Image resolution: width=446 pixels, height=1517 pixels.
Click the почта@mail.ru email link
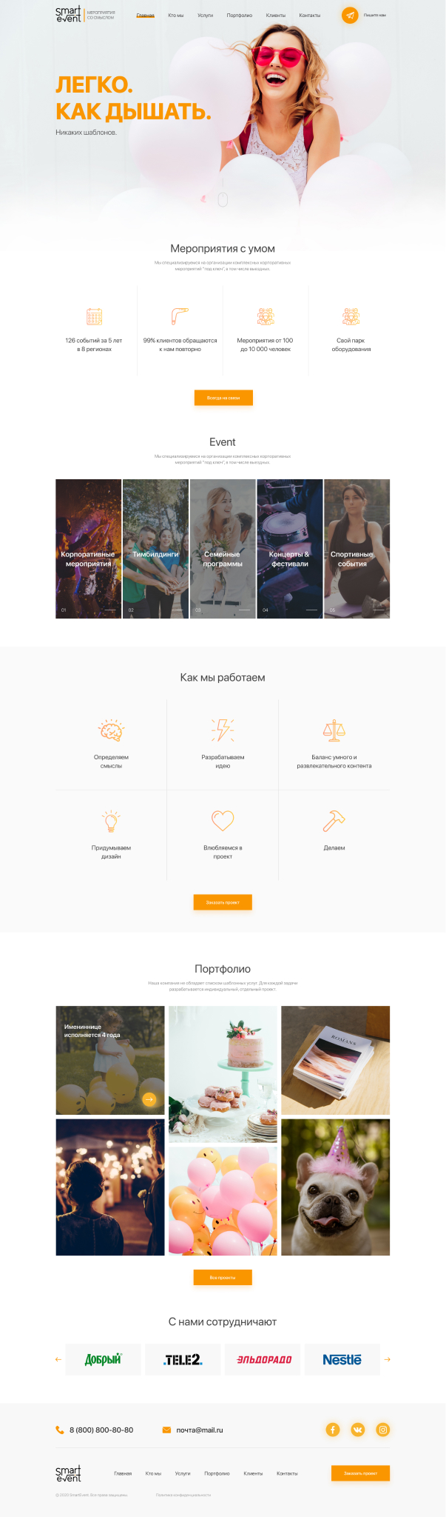tap(200, 1430)
